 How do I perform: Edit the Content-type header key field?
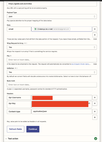pos(19,112)
